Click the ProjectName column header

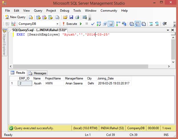click(x=53, y=78)
